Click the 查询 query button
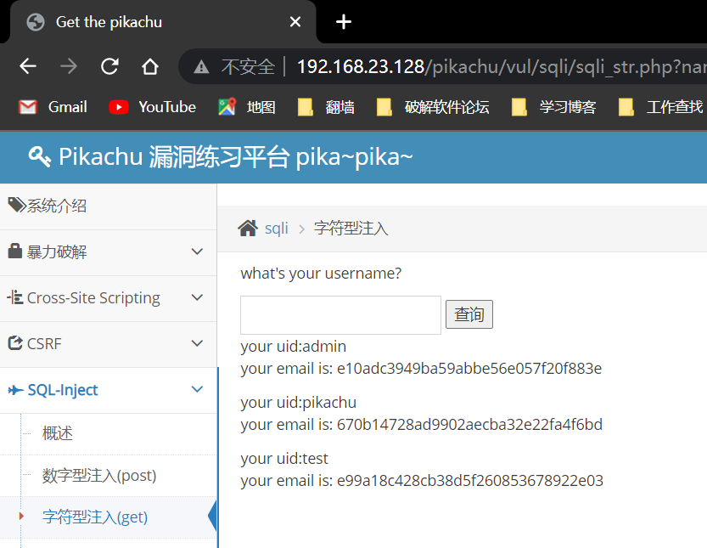The height and width of the screenshot is (548, 707). [x=469, y=314]
